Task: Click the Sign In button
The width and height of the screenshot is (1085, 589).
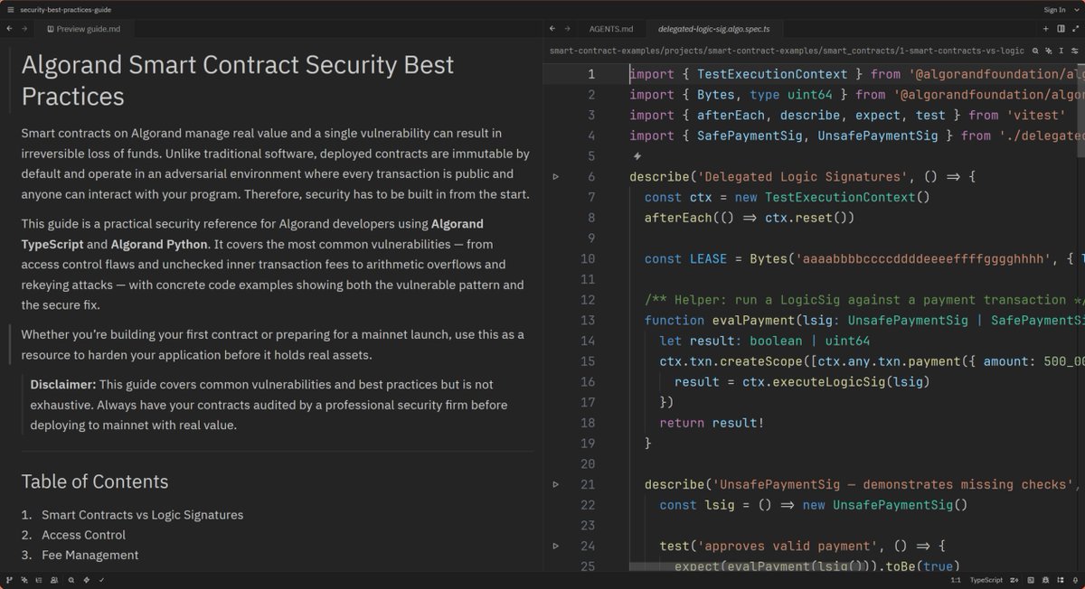Action: 1054,9
